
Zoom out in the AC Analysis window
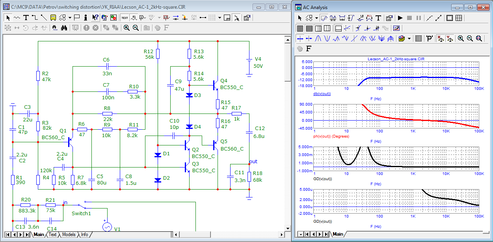(x=470, y=38)
